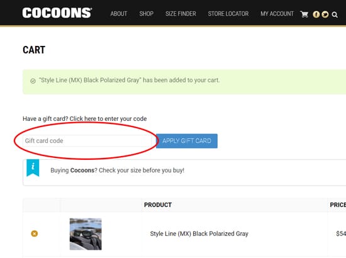The height and width of the screenshot is (258, 346).
Task: Open Style Line (MX) Black Polarized Gray link
Action: point(199,233)
